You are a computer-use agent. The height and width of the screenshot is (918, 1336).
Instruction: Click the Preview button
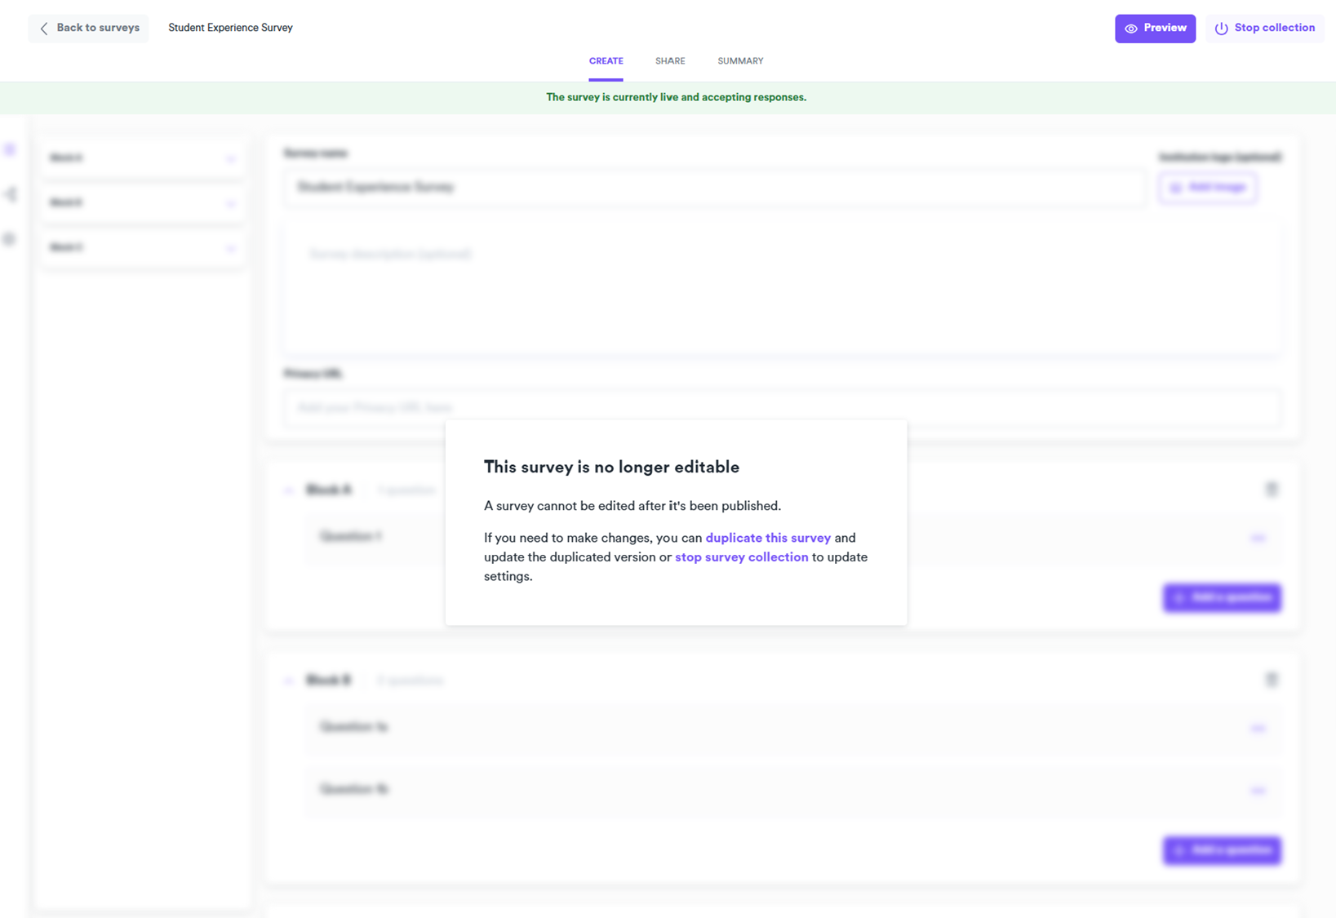[1154, 29]
